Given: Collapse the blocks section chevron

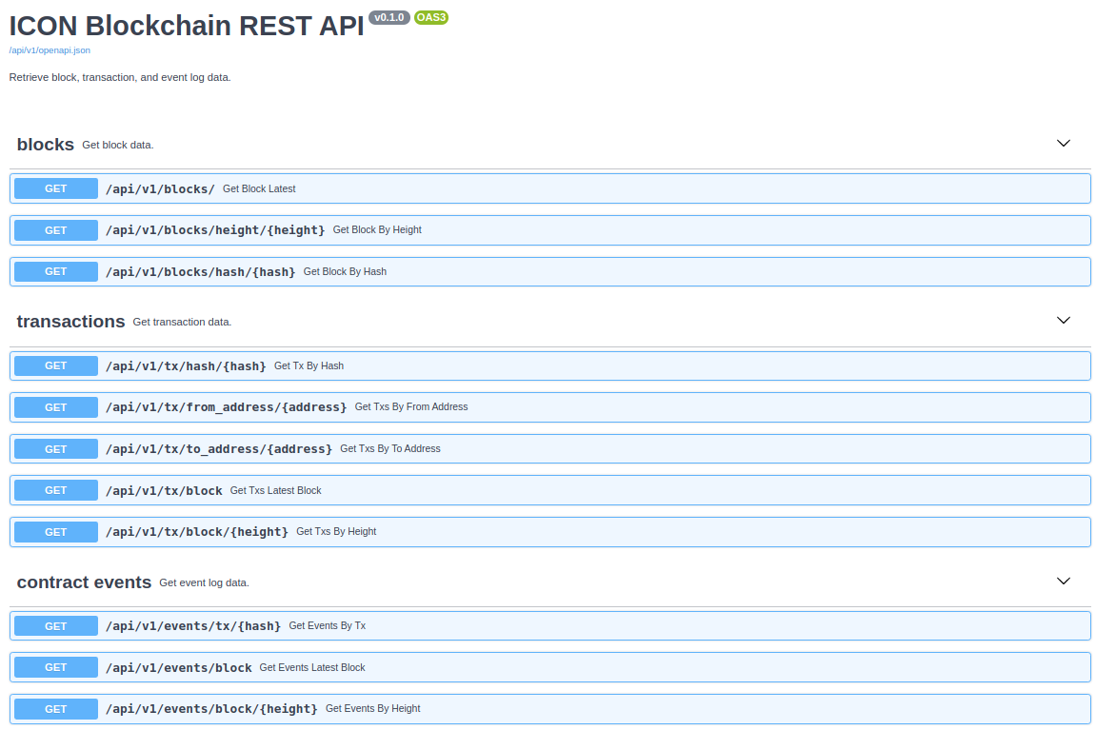Looking at the screenshot, I should 1064,144.
